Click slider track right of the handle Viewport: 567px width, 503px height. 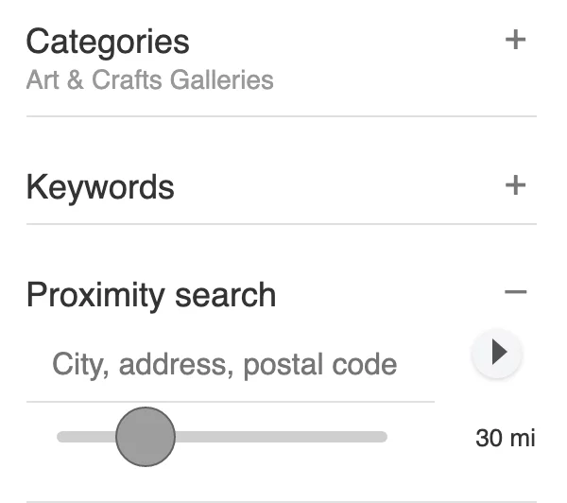(283, 437)
